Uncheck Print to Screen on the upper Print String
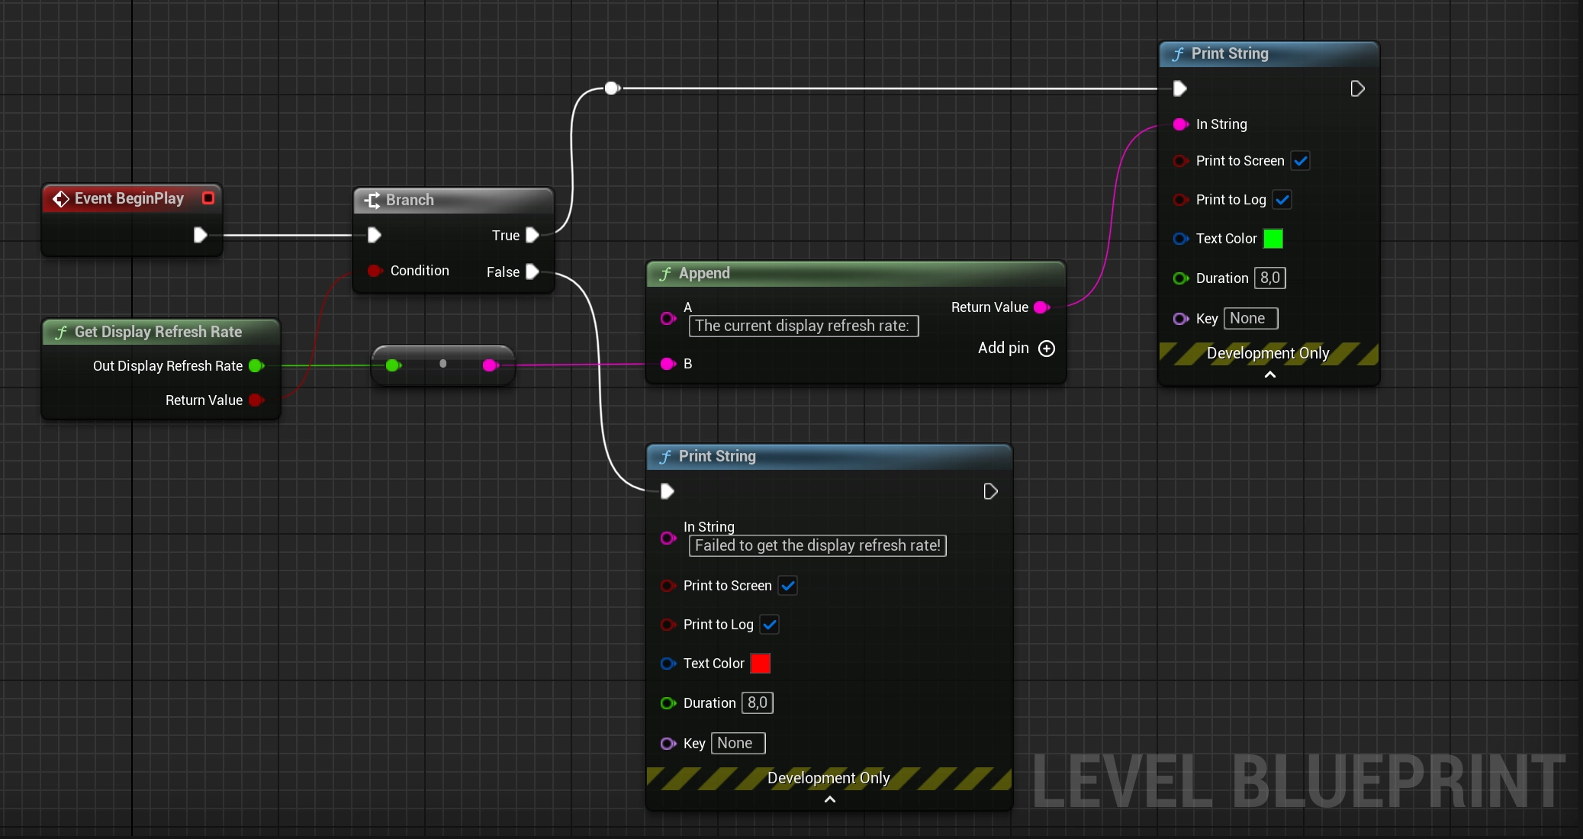The height and width of the screenshot is (839, 1583). pos(1301,161)
